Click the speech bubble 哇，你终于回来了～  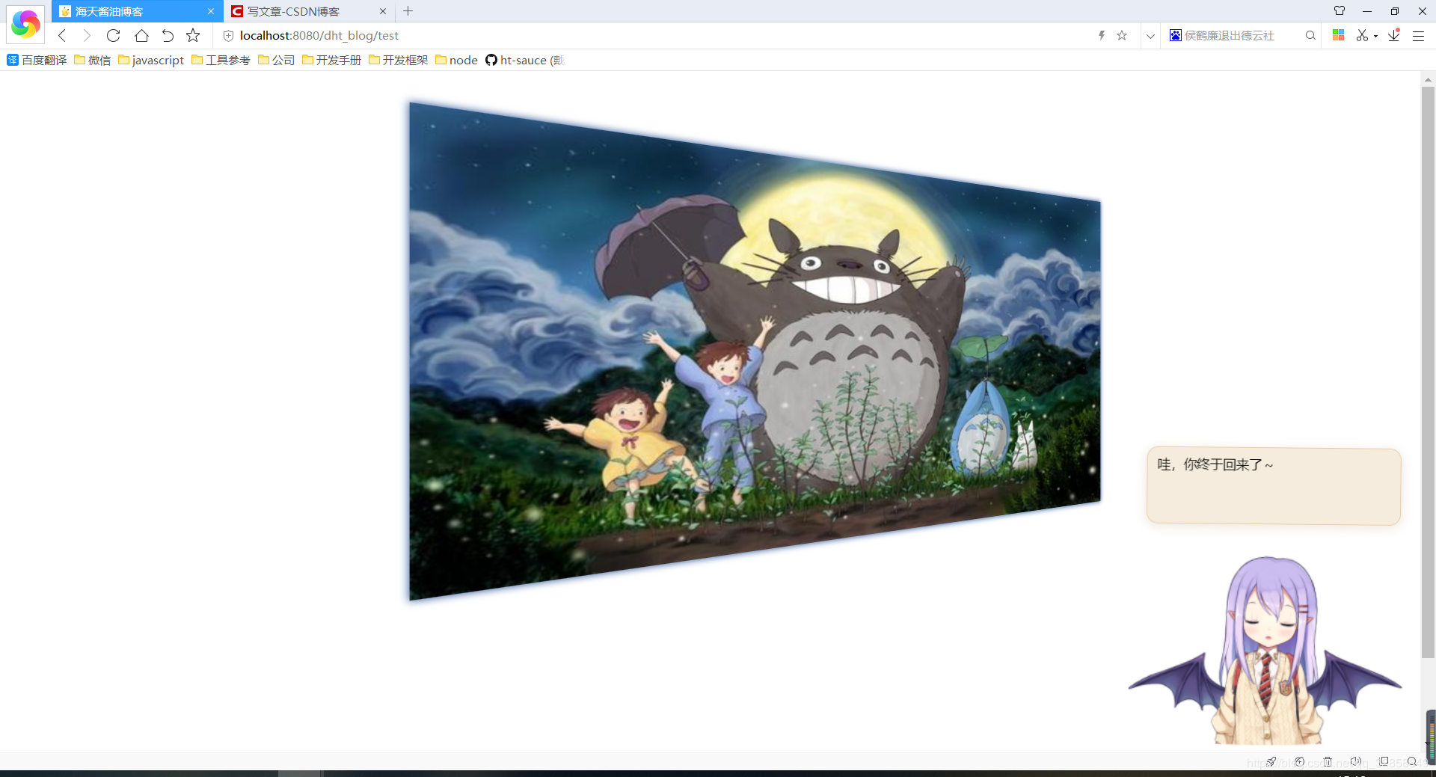1274,486
